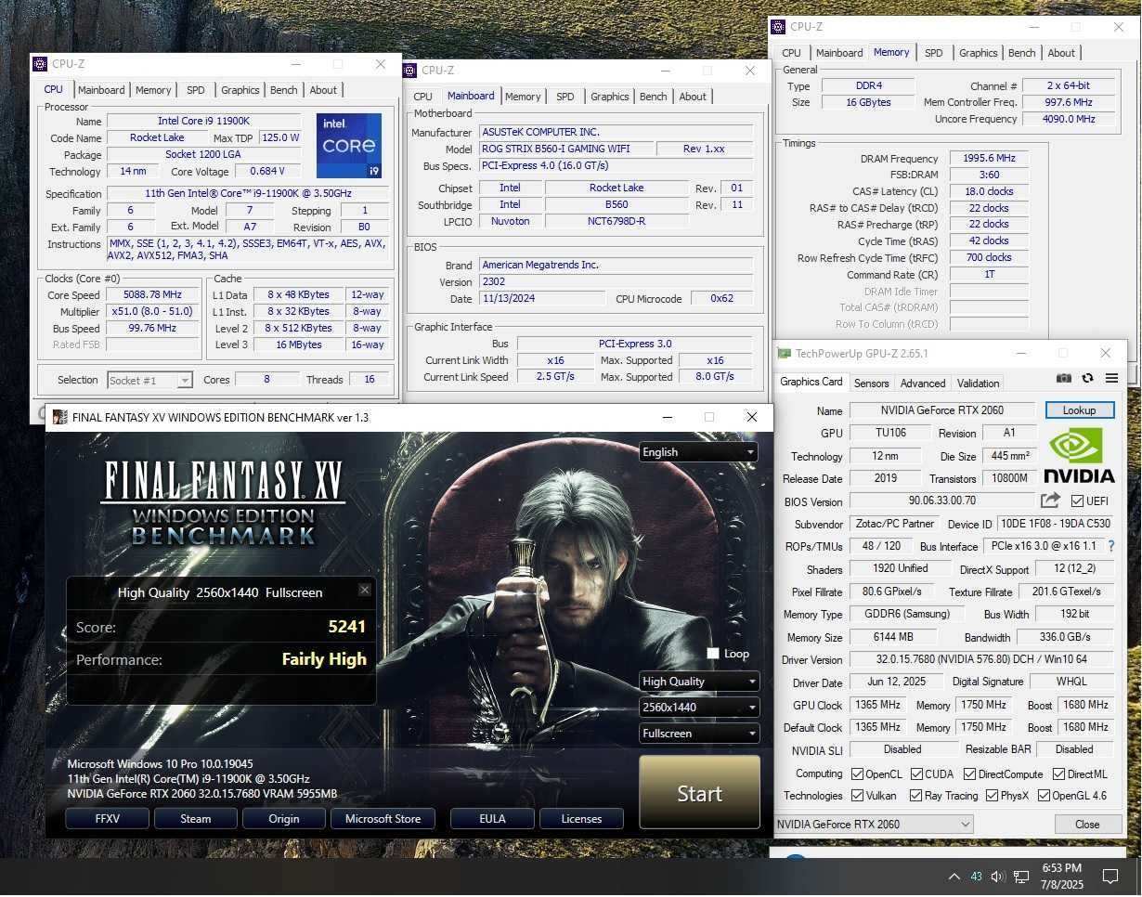This screenshot has width=1142, height=897.
Task: Open Graphics tab in middle Mainboard CPU-Z window
Action: pyautogui.click(x=610, y=97)
